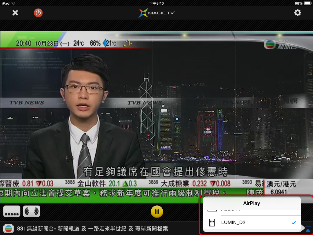The image size is (313, 235).
Task: Close the player with the X icon
Action: (x=15, y=13)
